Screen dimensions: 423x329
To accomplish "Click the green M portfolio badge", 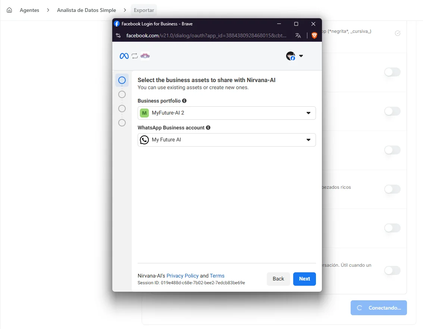I will pyautogui.click(x=144, y=113).
